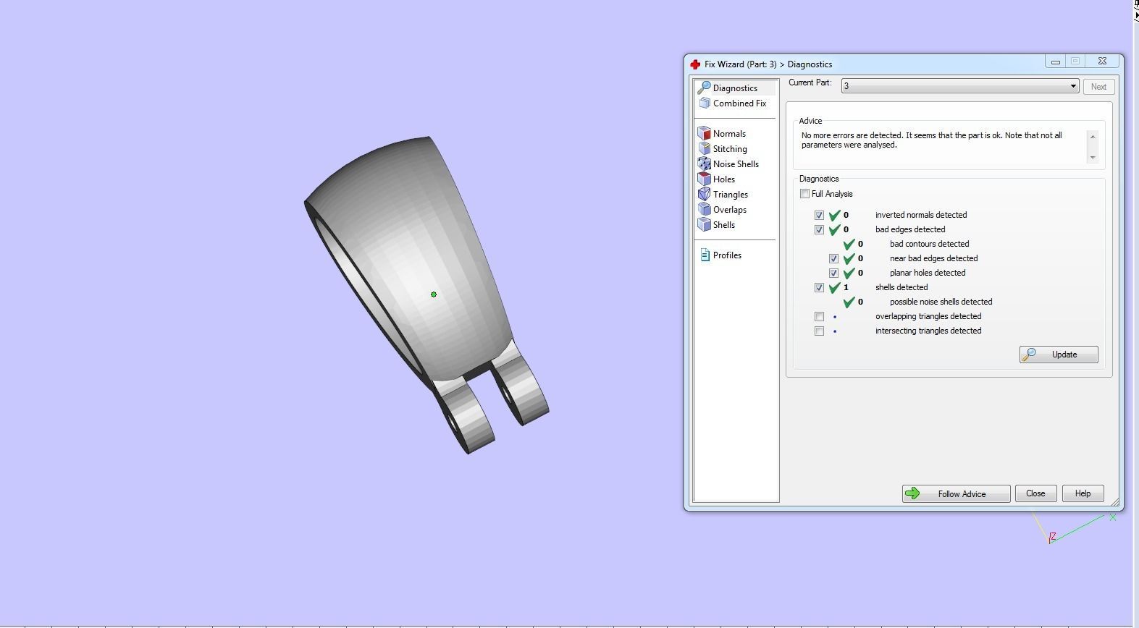Click the green arrow on Follow Advice
Image resolution: width=1139 pixels, height=628 pixels.
(912, 493)
